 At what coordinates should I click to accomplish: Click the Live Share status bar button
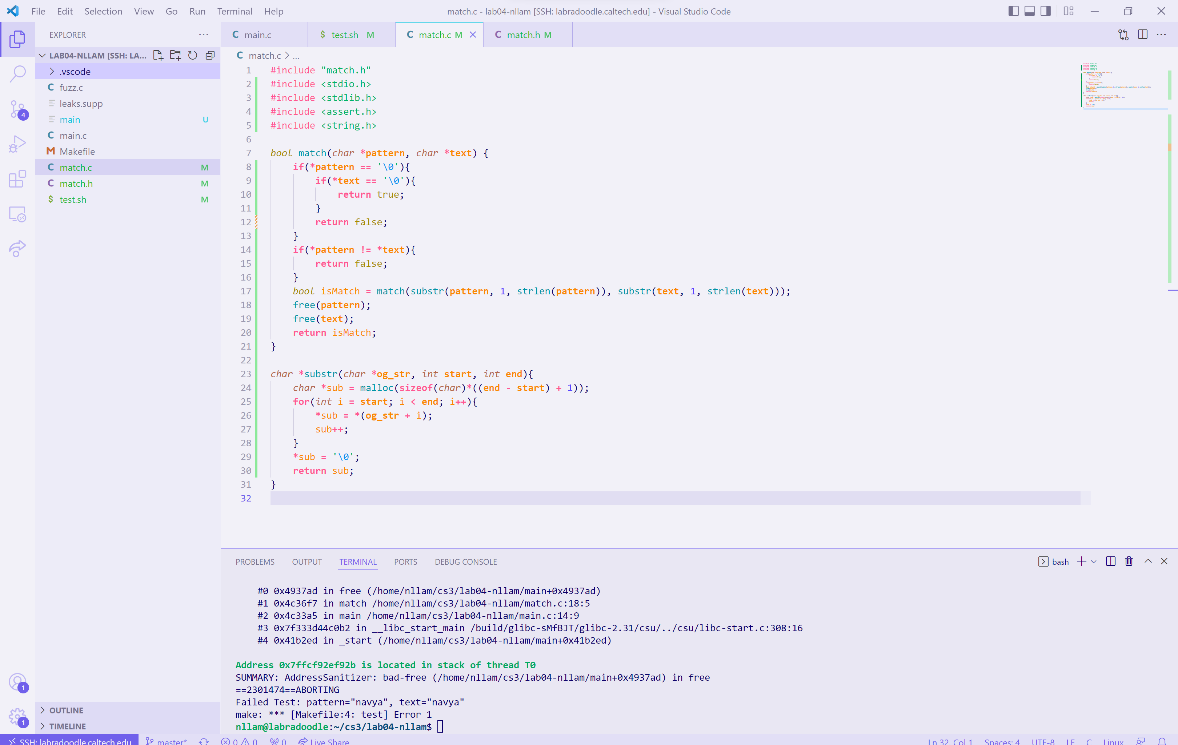point(324,741)
